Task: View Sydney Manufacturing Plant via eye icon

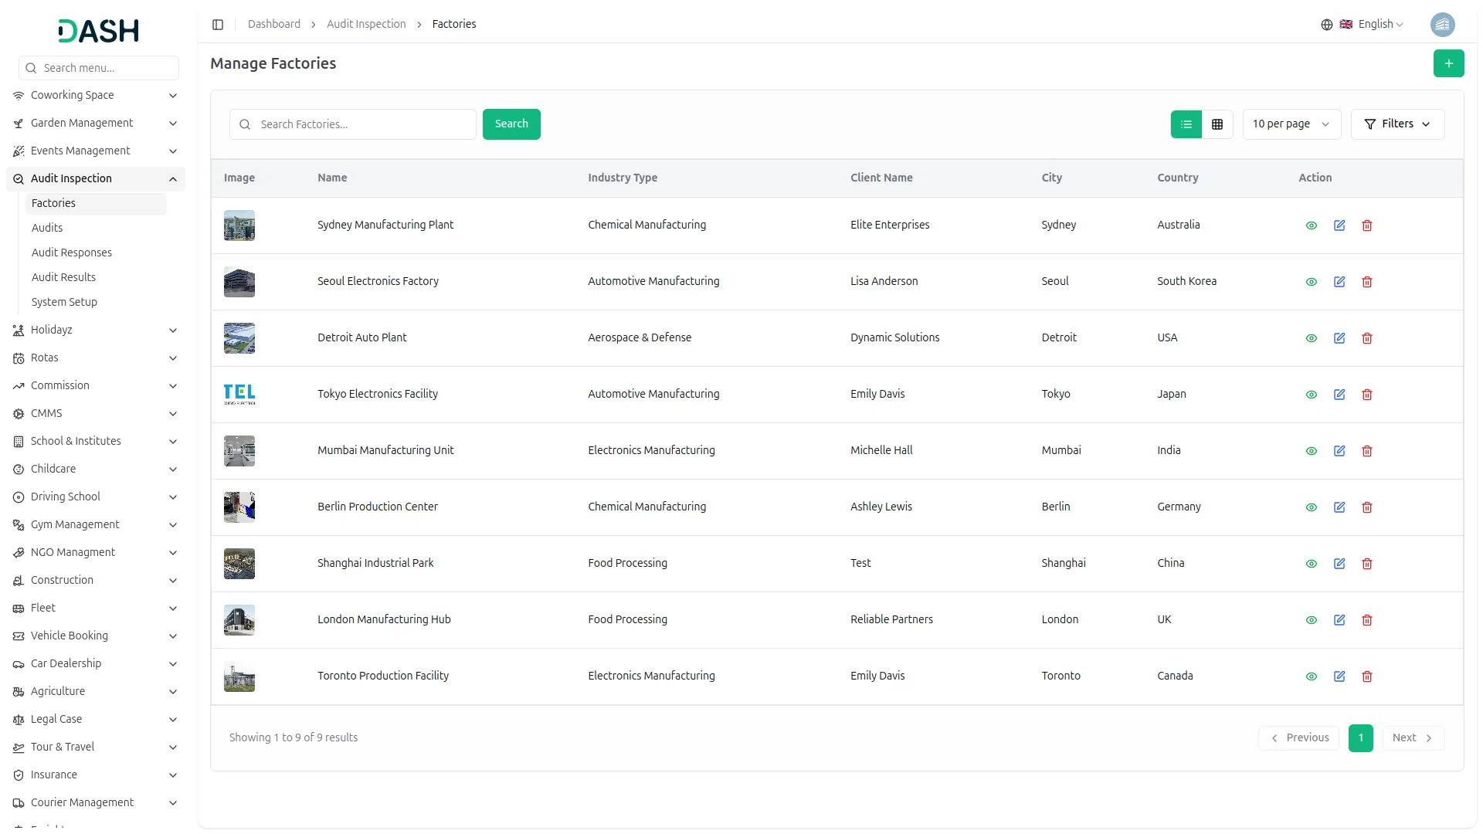Action: tap(1311, 225)
